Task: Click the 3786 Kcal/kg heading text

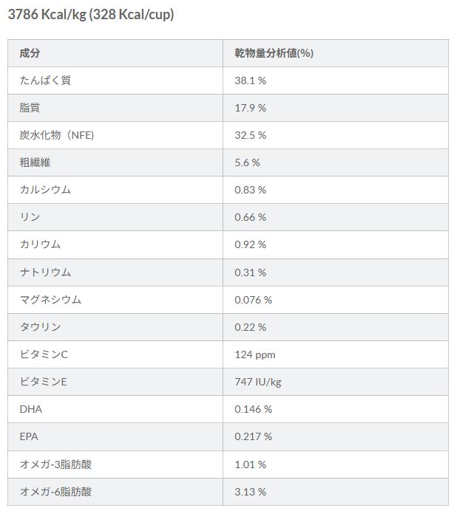Action: tap(91, 15)
